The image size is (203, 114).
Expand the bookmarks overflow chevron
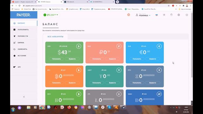176,9
